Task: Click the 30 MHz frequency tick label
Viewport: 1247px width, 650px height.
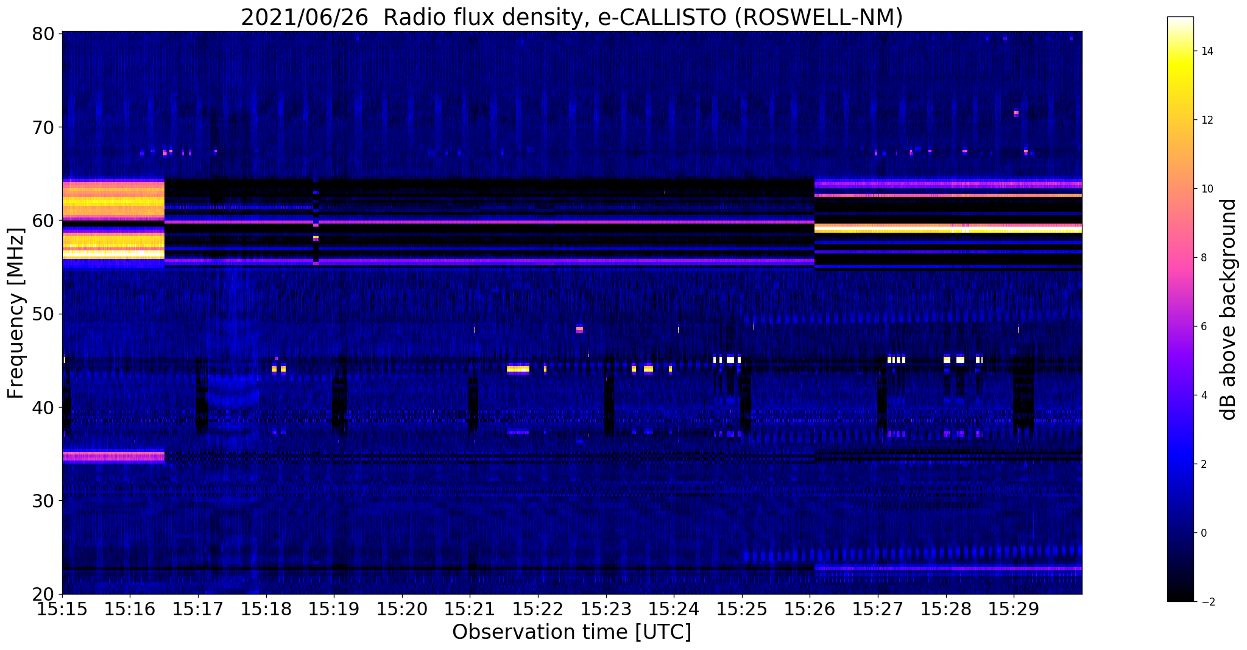Action: [43, 501]
